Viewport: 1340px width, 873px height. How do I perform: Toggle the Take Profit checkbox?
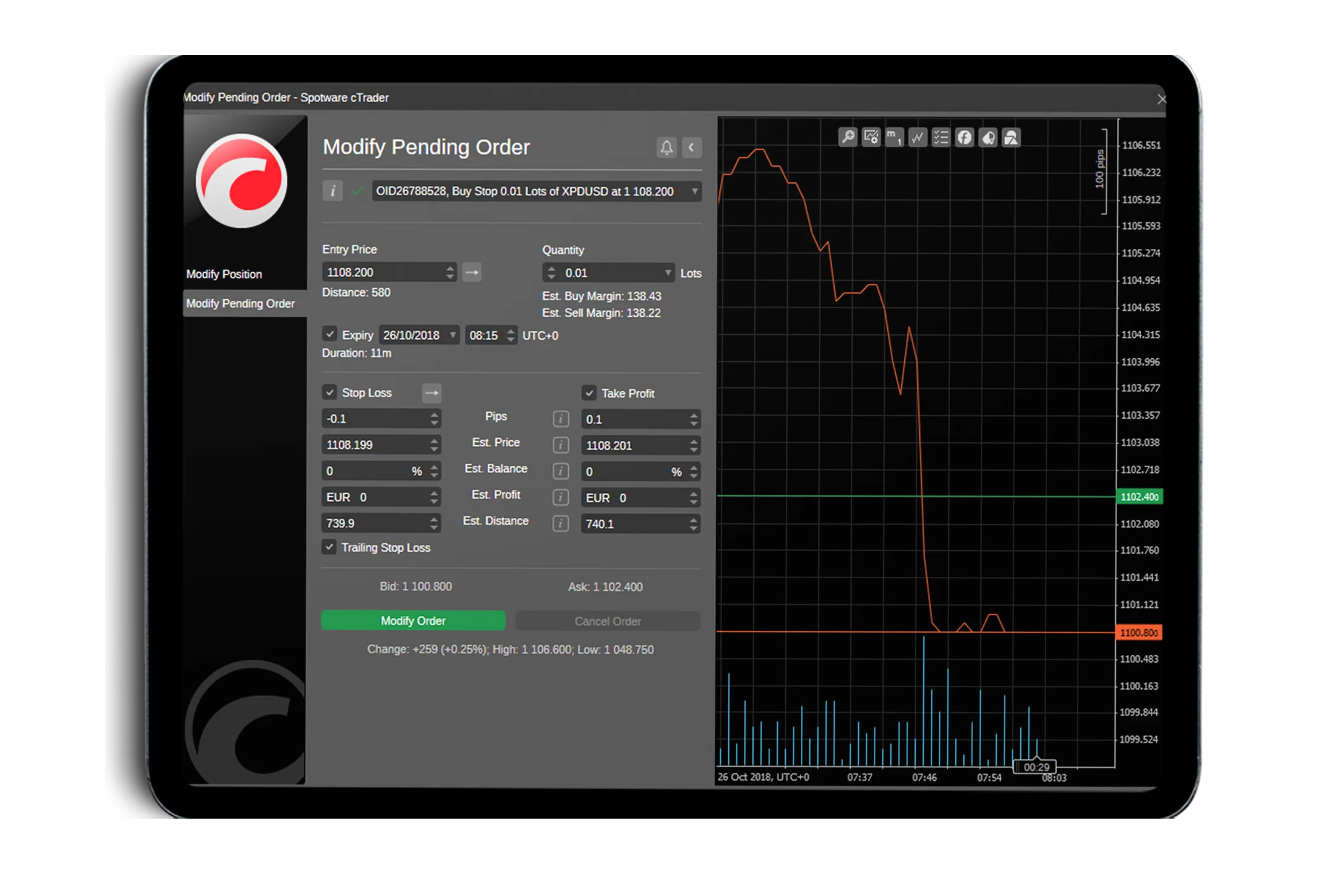click(589, 393)
